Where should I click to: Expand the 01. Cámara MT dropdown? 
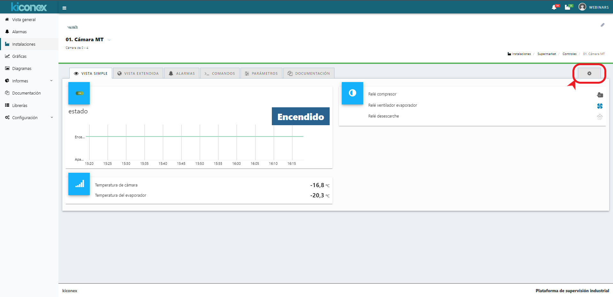109,40
